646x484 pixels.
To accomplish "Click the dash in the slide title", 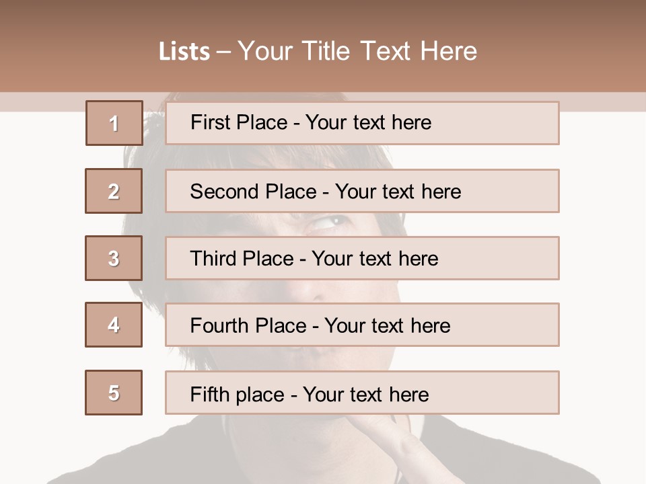I will 223,52.
